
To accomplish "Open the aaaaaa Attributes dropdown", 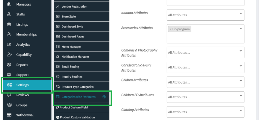I will coord(205,15).
